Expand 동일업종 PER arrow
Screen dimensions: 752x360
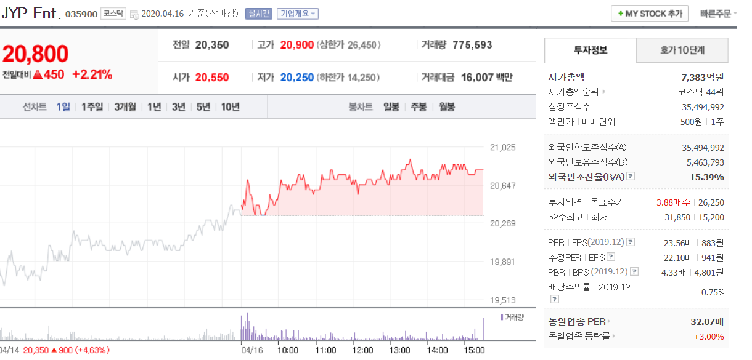pyautogui.click(x=609, y=321)
